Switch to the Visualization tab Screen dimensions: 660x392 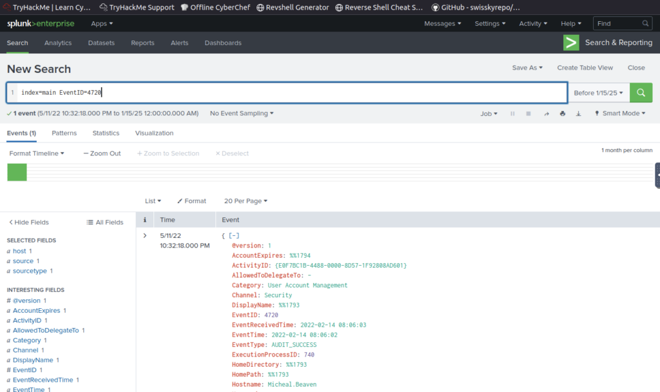[154, 133]
